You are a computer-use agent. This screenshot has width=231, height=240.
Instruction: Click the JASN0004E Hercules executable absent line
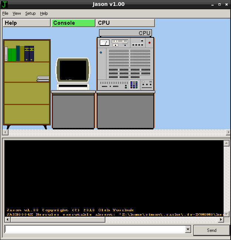coord(115,214)
